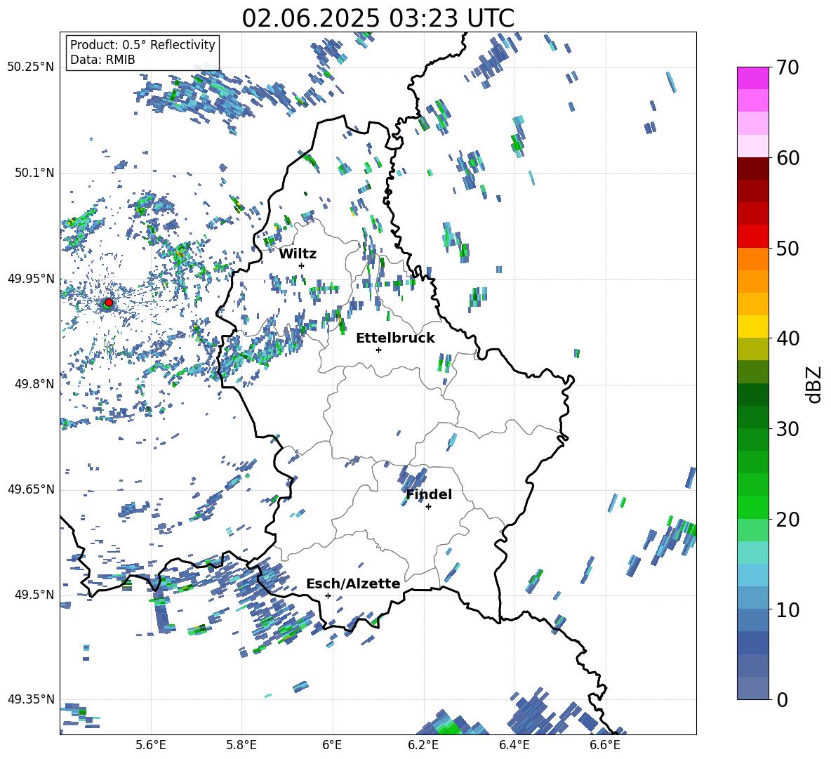Click the 49.65°N latitude label
Screen dimensions: 831x759
point(31,489)
